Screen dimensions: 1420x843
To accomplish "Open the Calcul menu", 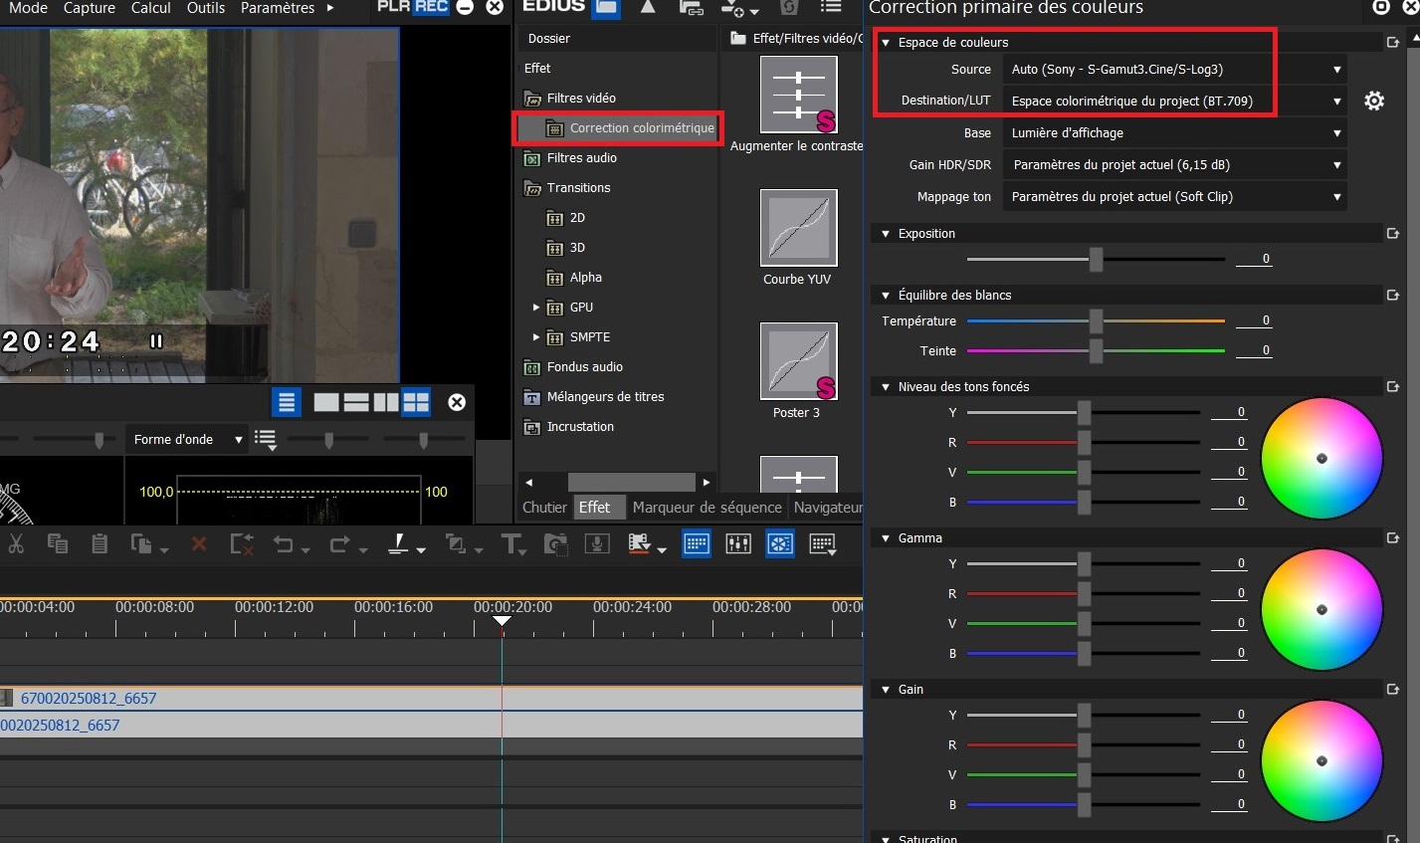I will pyautogui.click(x=151, y=8).
